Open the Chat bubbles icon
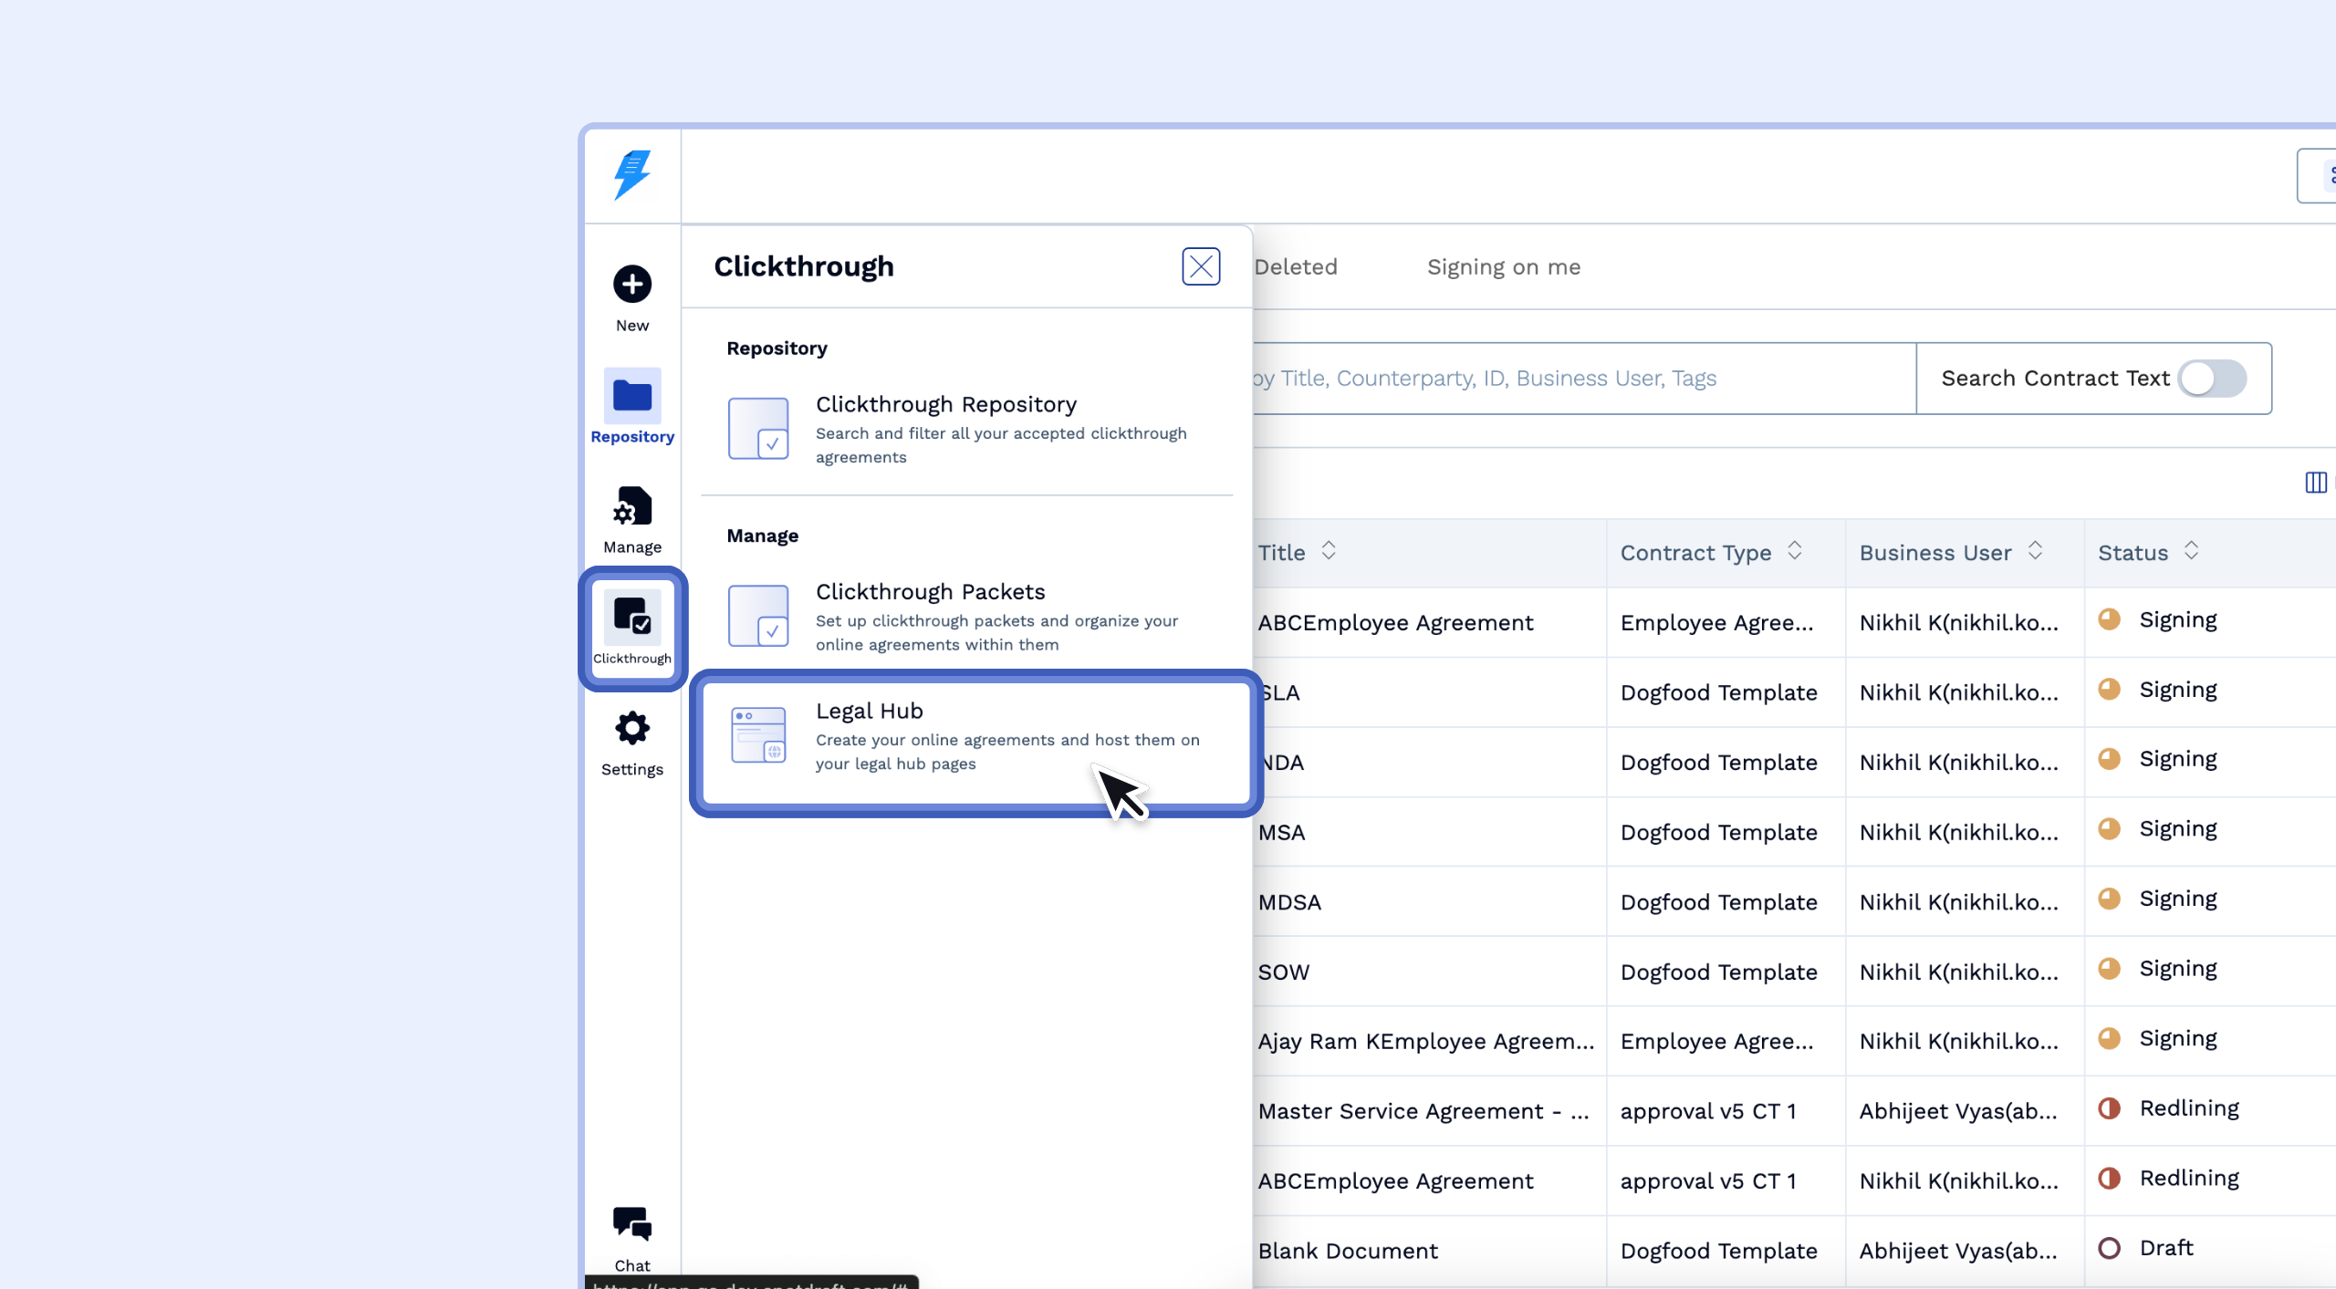The width and height of the screenshot is (2336, 1289). pyautogui.click(x=631, y=1224)
